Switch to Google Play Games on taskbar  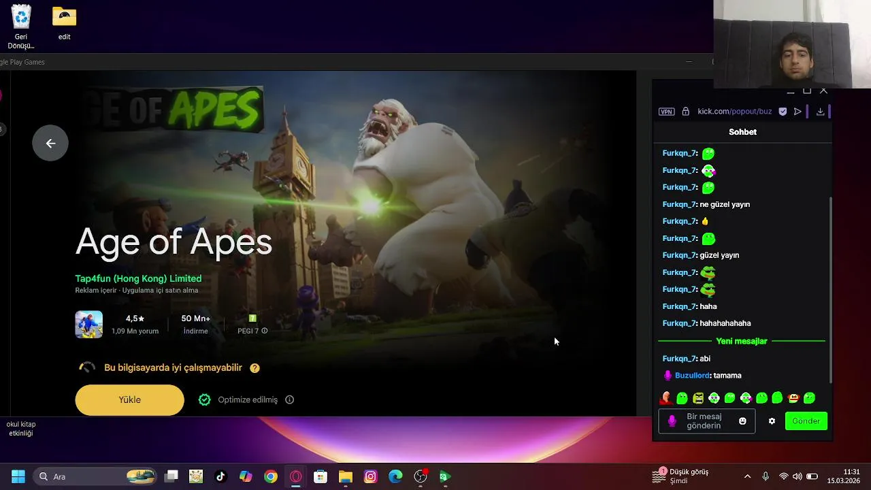[445, 476]
